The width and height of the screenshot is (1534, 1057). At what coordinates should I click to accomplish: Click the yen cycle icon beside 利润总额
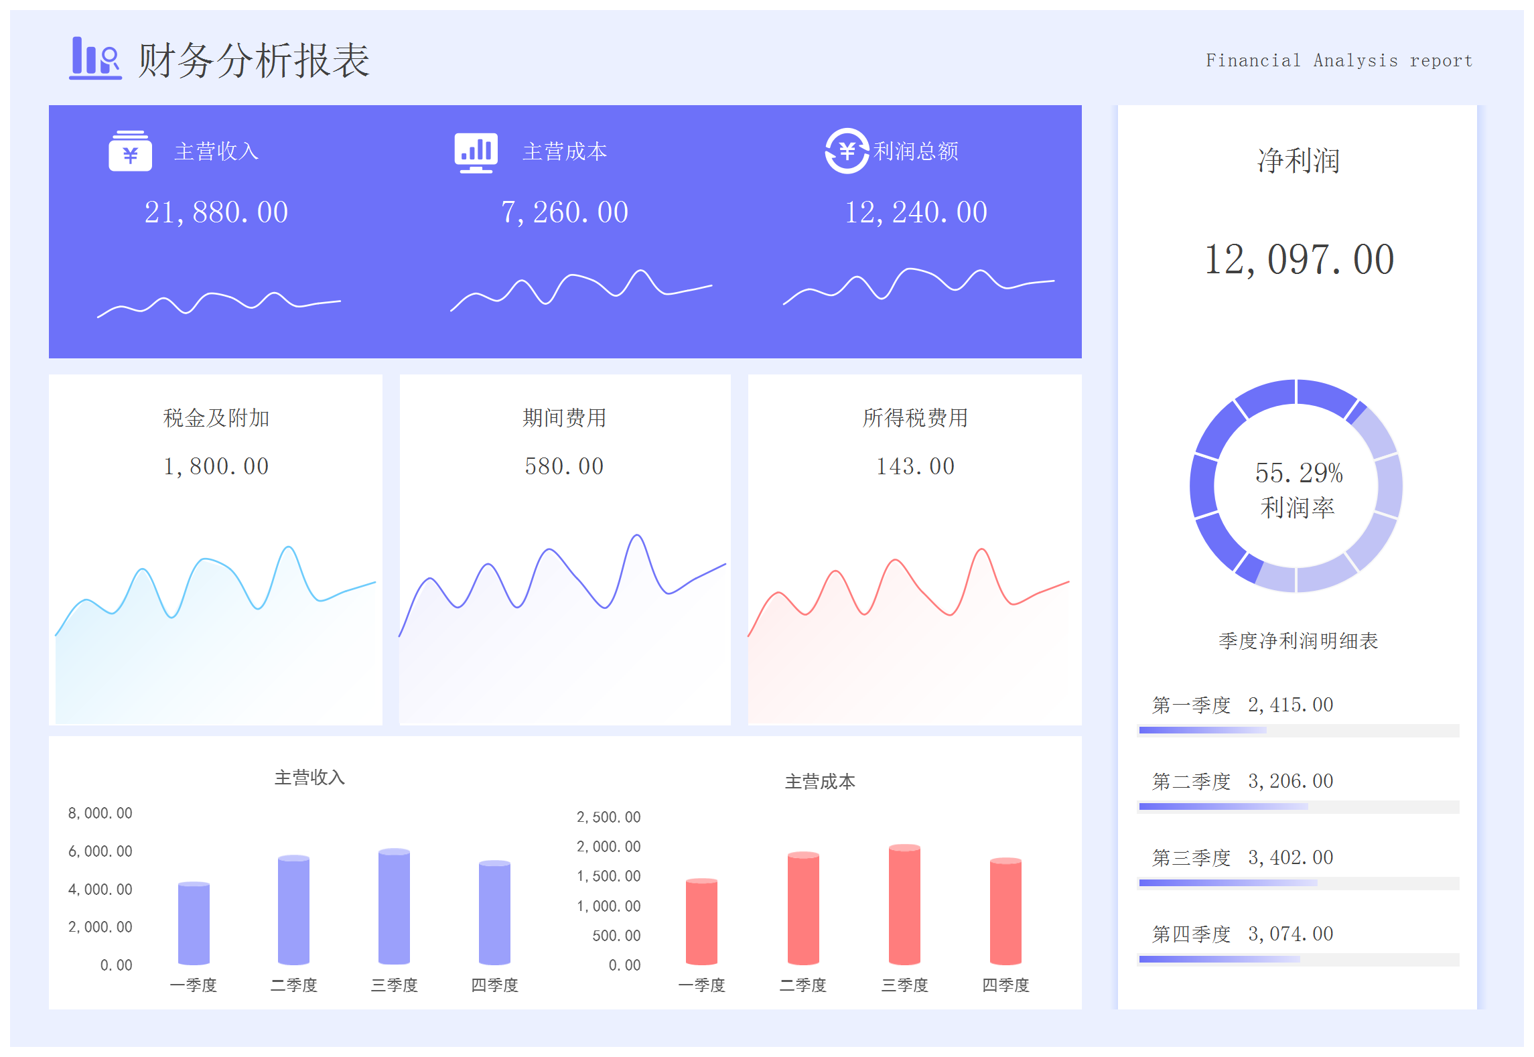[x=847, y=151]
